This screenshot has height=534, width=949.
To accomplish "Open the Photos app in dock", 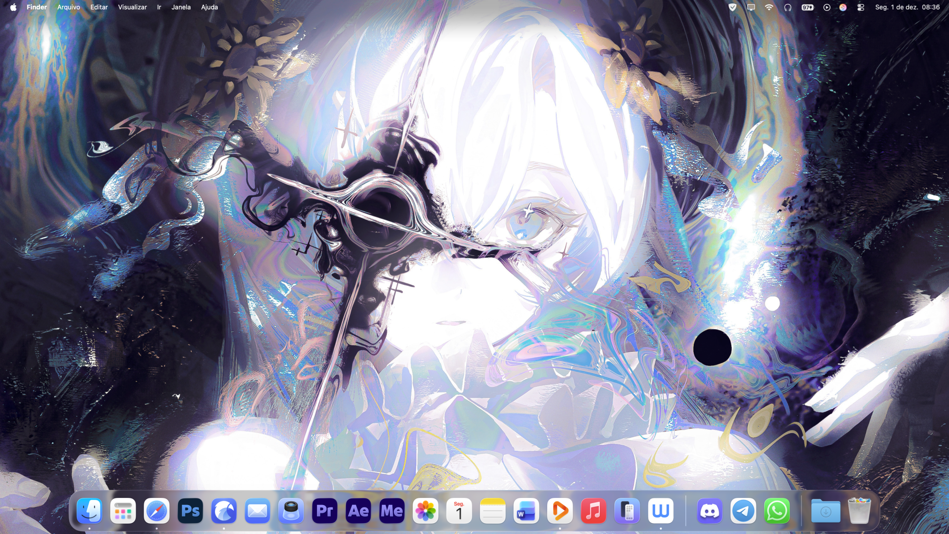I will pos(426,511).
